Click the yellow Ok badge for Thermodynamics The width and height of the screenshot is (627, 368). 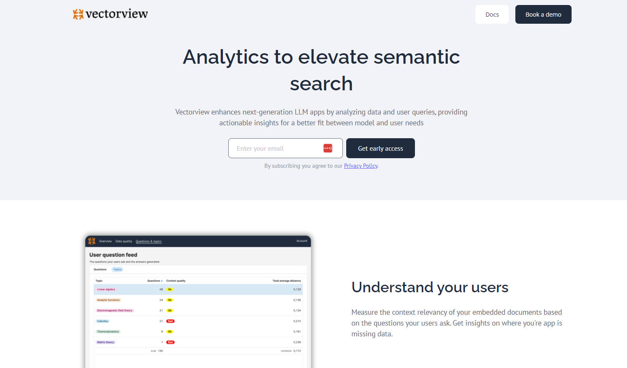point(169,331)
